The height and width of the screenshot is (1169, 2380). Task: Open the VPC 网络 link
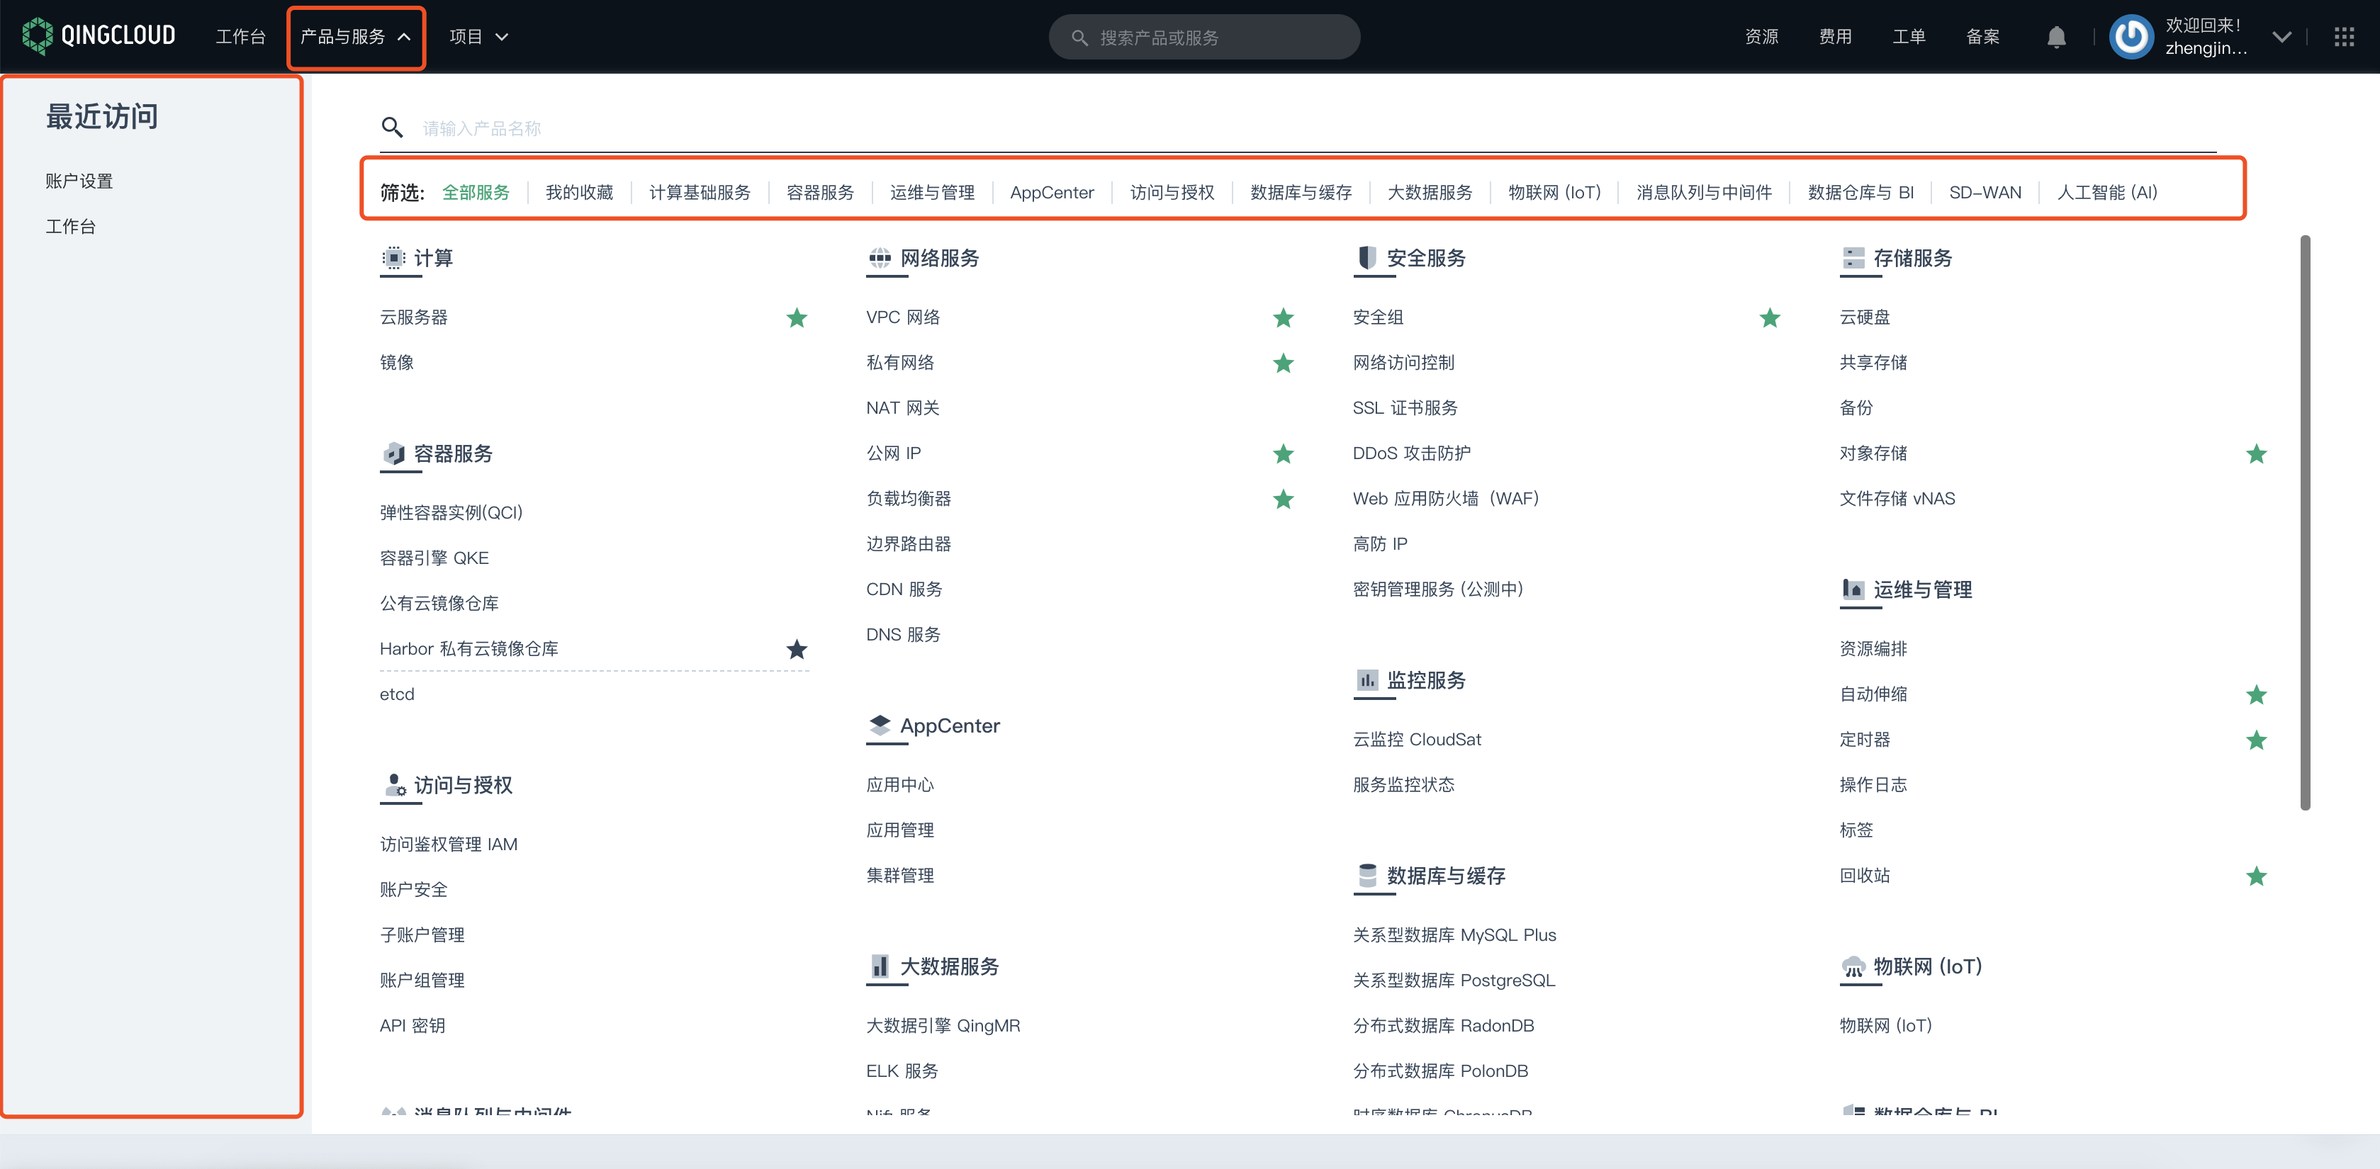pos(903,317)
